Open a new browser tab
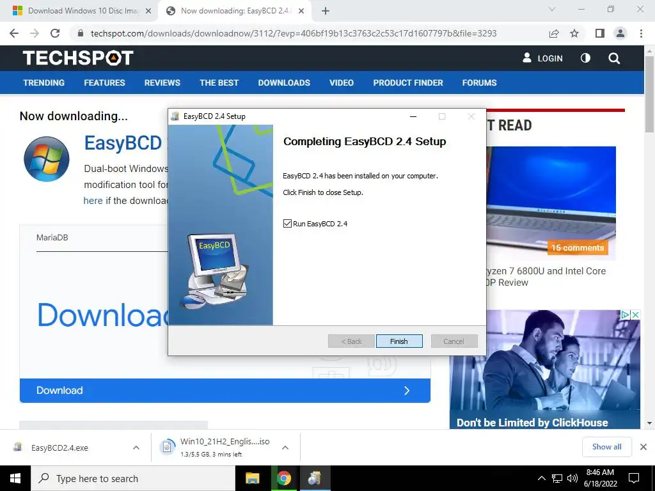 (x=326, y=11)
